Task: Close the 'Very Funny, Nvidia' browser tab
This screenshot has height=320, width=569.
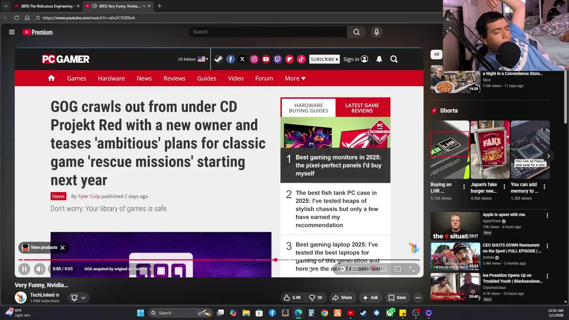Action: (x=149, y=6)
